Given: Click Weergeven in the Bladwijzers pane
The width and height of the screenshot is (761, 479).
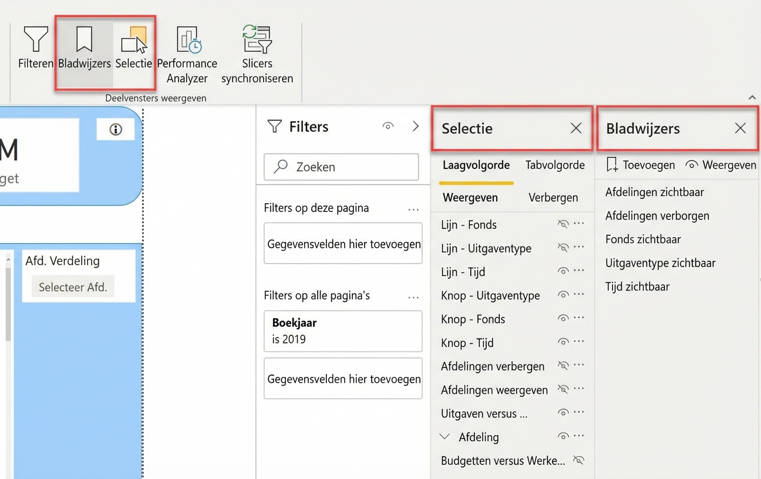Looking at the screenshot, I should 721,166.
